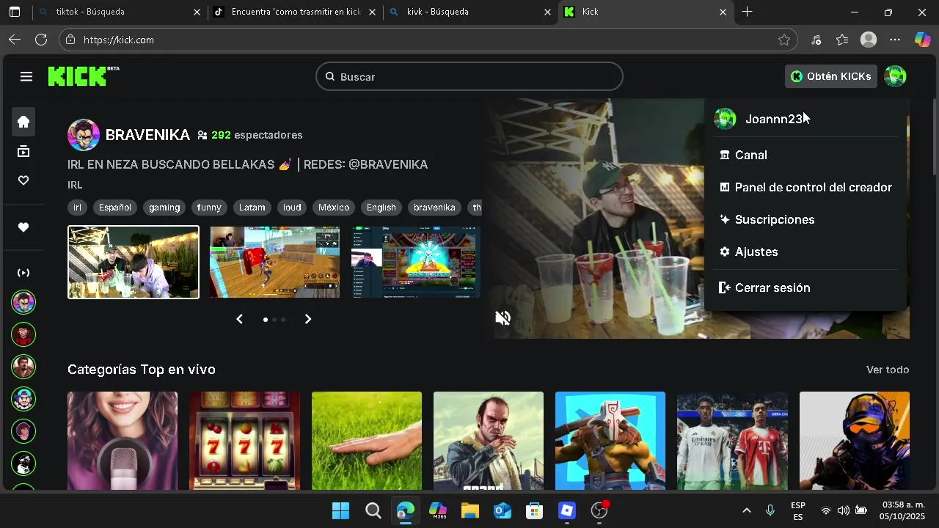The image size is (939, 528).
Task: Open fifth recommended channel avatar in sidebar
Action: [x=23, y=431]
